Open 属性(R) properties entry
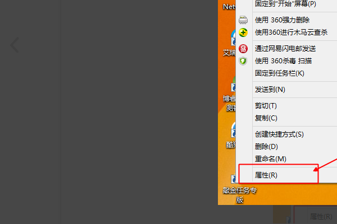337x224 pixels. [266, 175]
